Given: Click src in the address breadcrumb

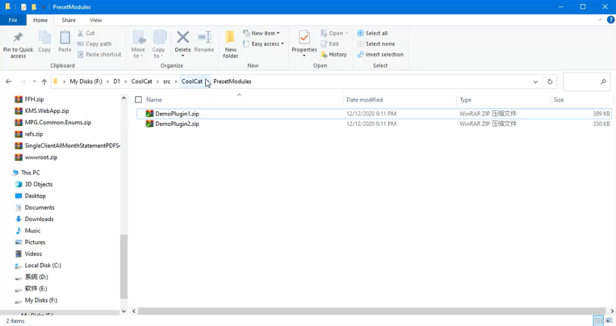Looking at the screenshot, I should point(167,81).
